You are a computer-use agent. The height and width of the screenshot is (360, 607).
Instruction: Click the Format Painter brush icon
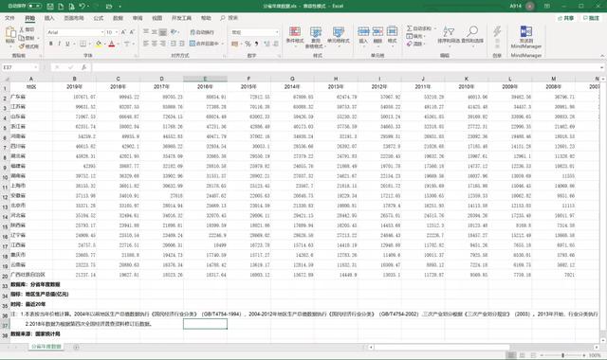tap(28, 46)
